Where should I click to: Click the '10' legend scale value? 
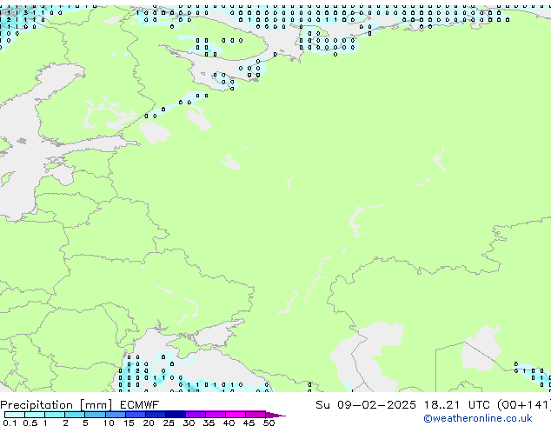[x=109, y=423]
